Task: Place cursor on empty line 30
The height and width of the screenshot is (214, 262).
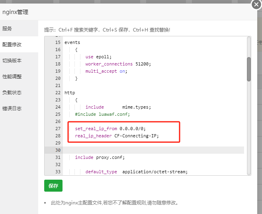Action: 153,150
